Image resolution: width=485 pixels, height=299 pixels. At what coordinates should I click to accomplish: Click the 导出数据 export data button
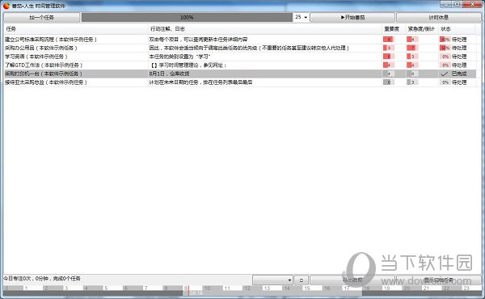[x=352, y=280]
